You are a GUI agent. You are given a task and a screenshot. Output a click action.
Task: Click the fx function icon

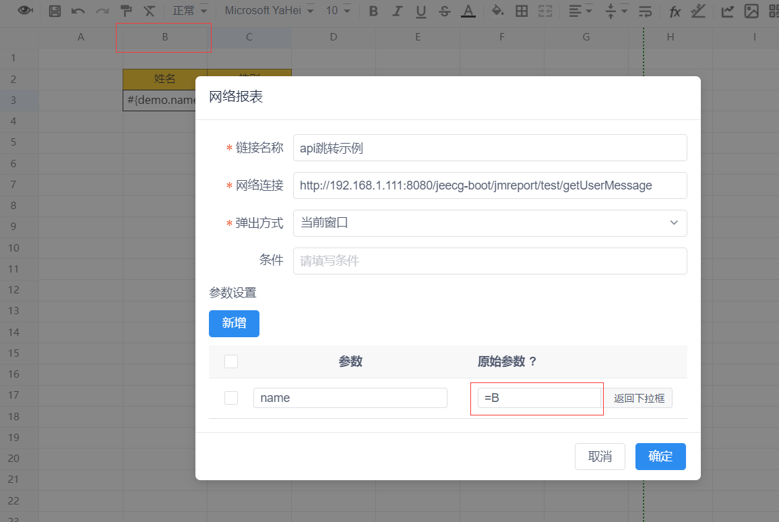[x=675, y=11]
